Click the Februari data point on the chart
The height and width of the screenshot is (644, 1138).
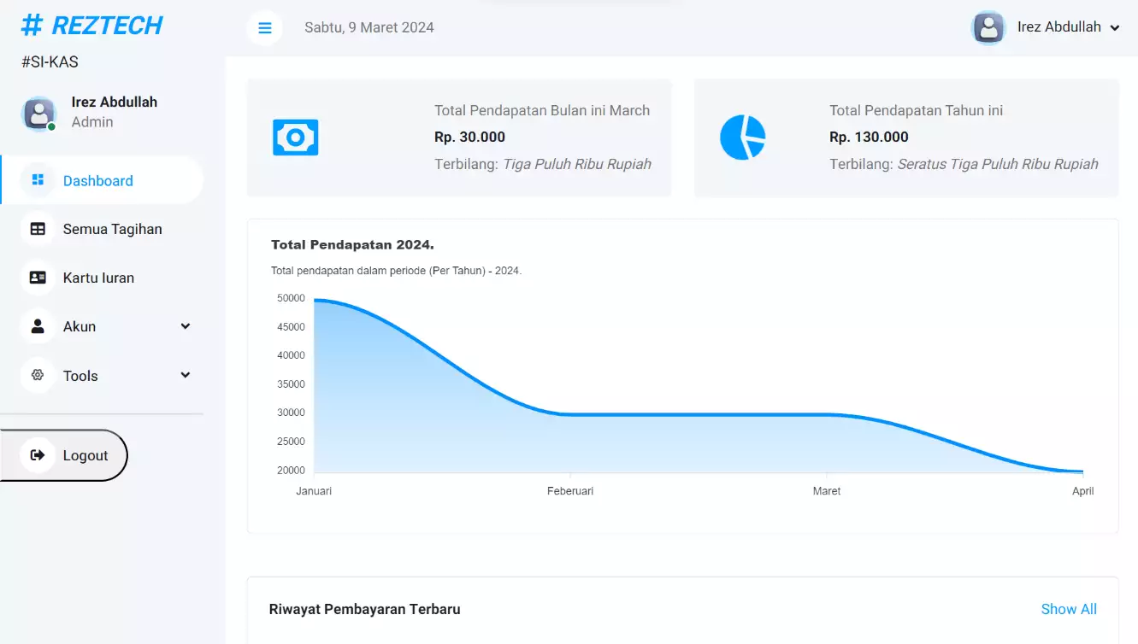[570, 414]
